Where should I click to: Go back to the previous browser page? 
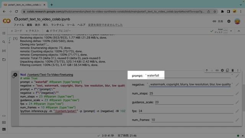point(4,11)
